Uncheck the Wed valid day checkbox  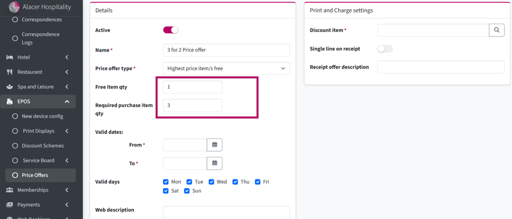[211, 182]
